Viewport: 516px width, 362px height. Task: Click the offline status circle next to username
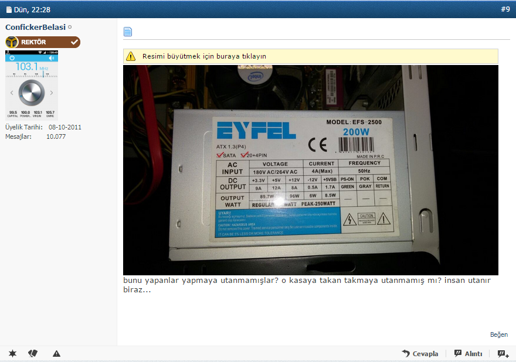70,28
